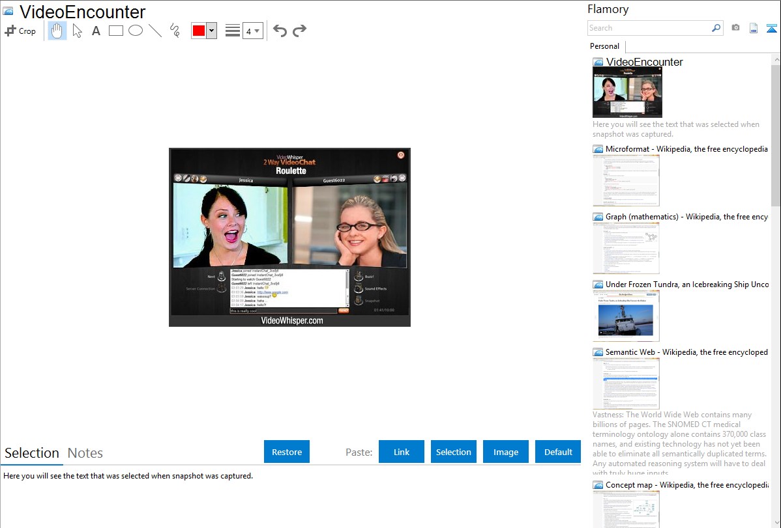Screen dimensions: 781x528
Task: Click the line thickness icon
Action: (233, 31)
